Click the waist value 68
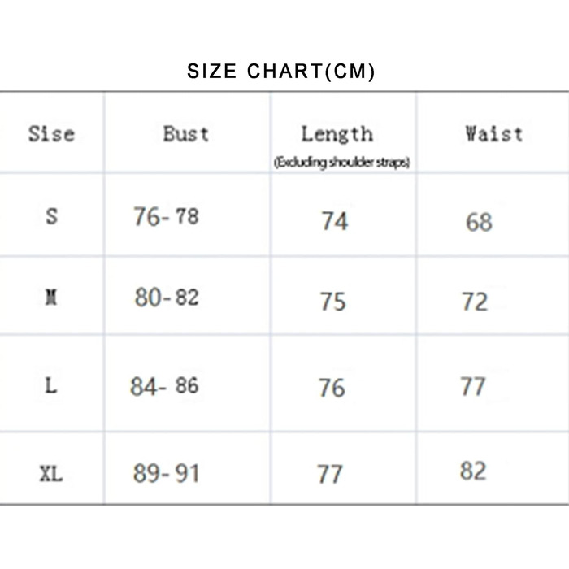The height and width of the screenshot is (569, 569). [x=479, y=221]
